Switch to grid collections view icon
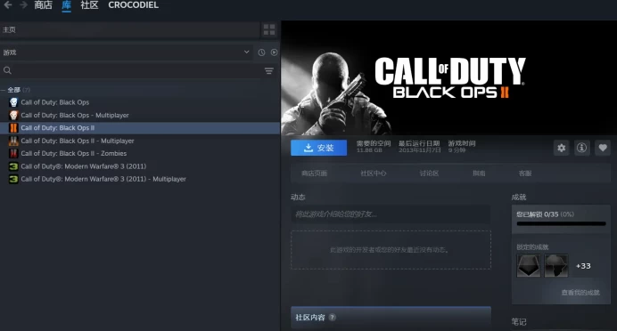The width and height of the screenshot is (617, 331). pos(269,29)
